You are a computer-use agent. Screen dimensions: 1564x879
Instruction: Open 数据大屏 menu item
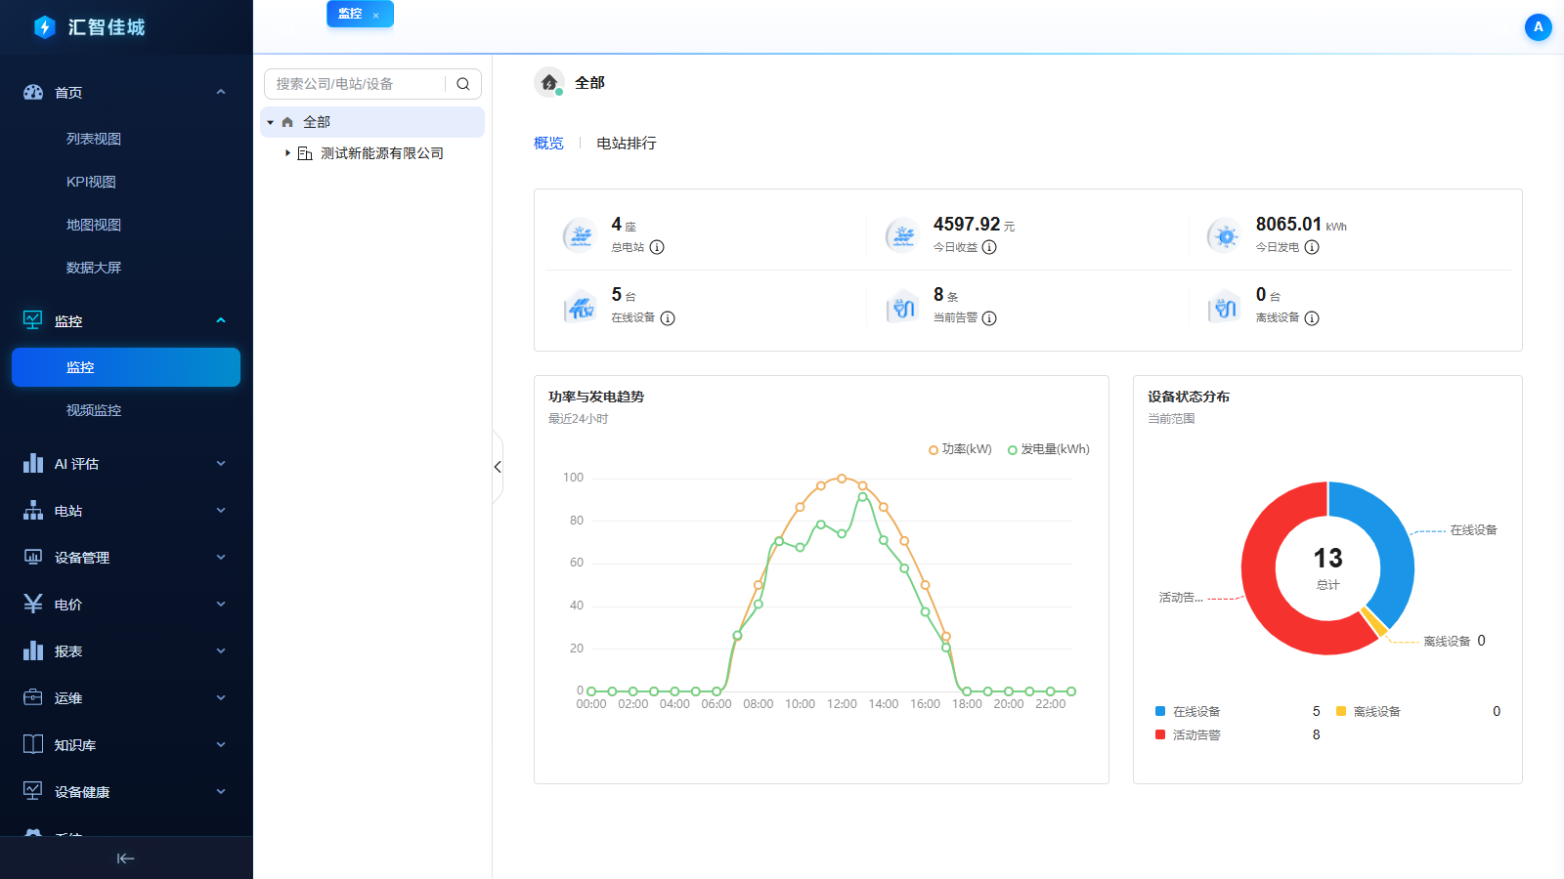tap(94, 268)
